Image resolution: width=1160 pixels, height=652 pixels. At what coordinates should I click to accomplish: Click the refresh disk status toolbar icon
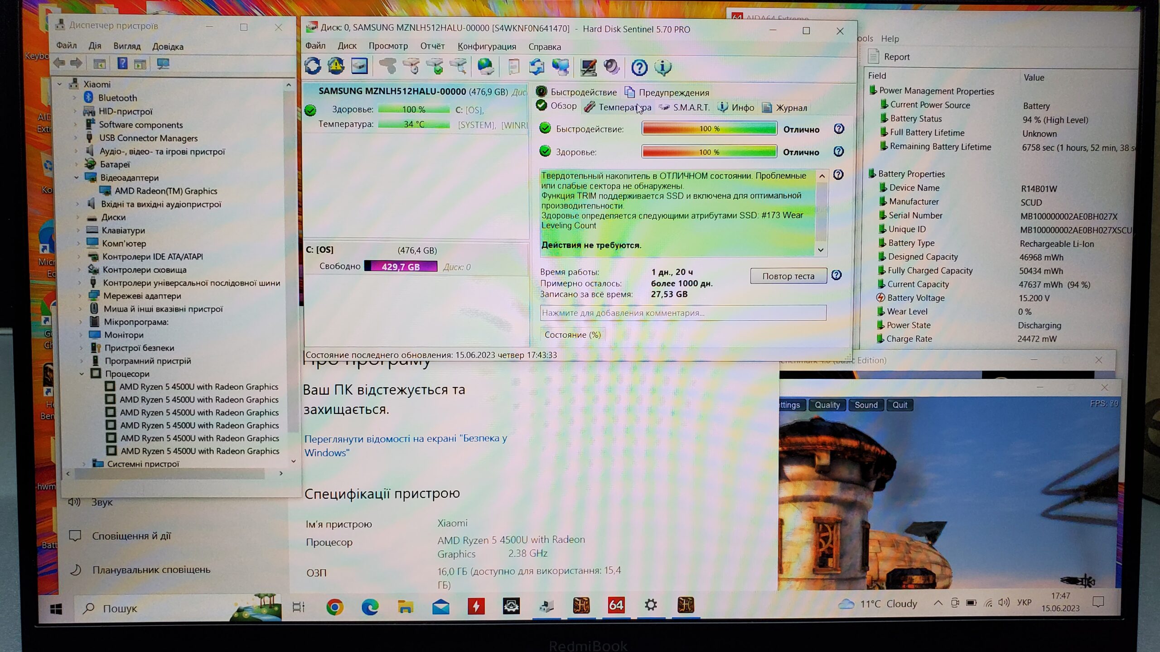313,66
